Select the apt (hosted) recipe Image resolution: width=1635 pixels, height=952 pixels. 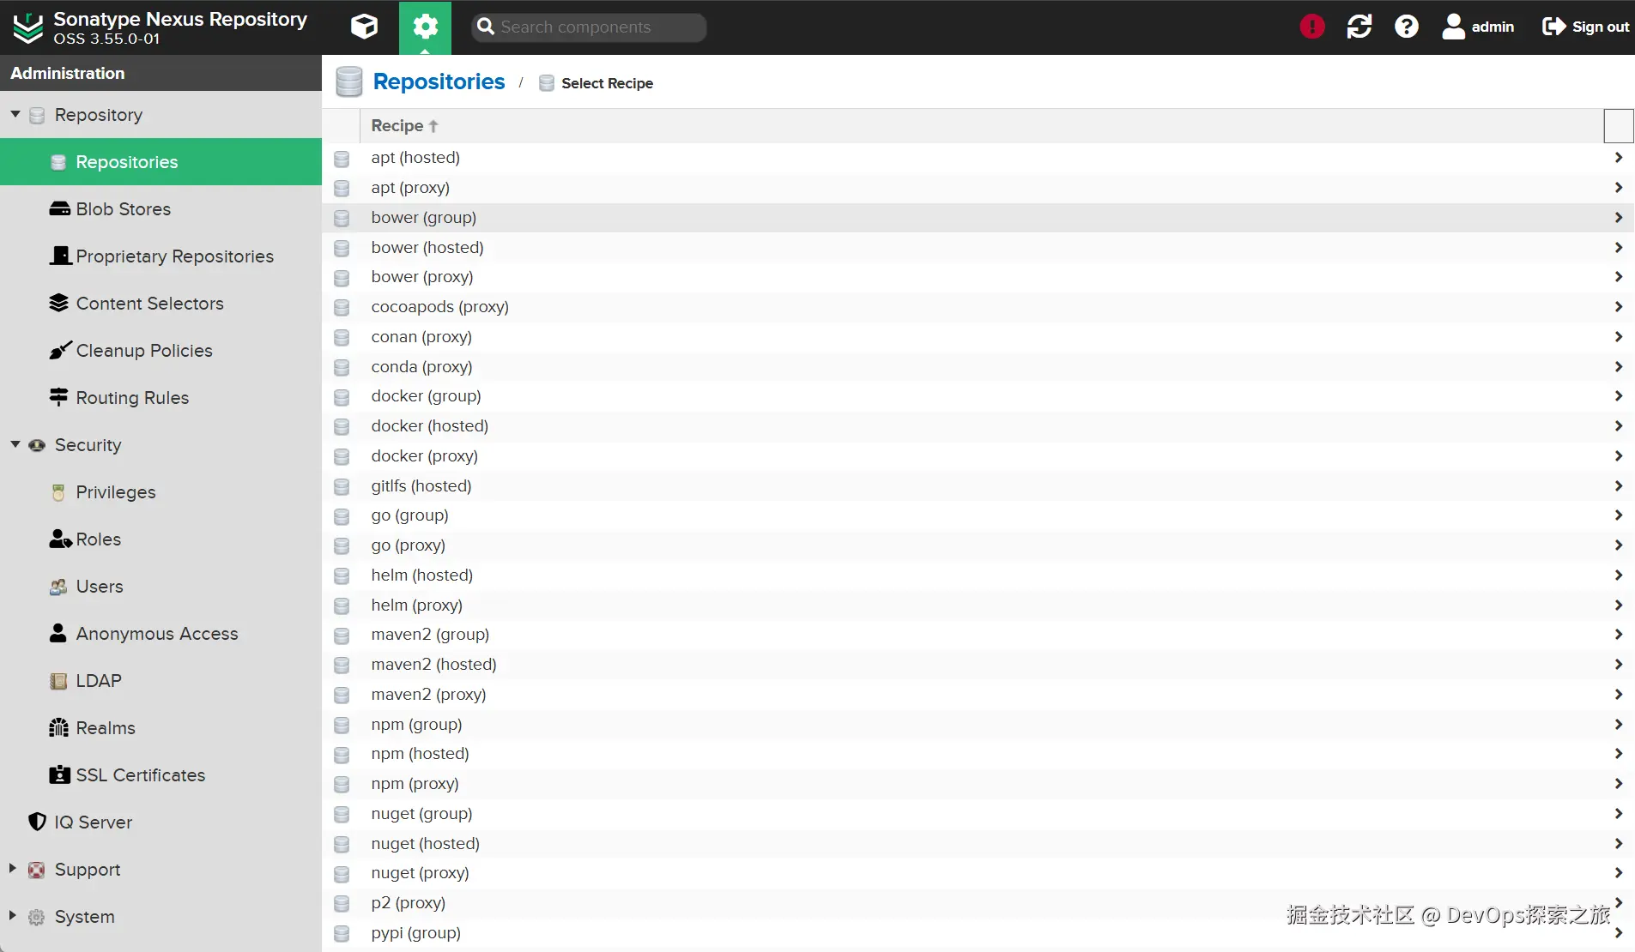coord(978,158)
